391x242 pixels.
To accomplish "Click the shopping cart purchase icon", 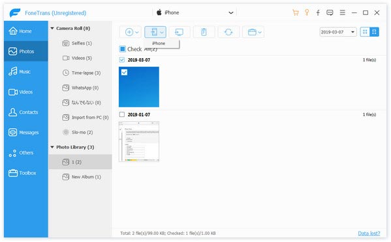I will (296, 12).
